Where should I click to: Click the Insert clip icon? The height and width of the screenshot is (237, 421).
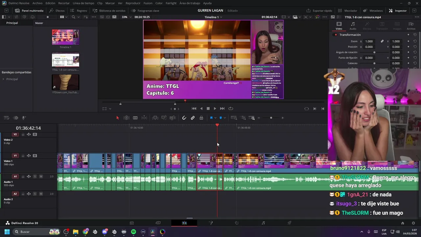coord(155,118)
